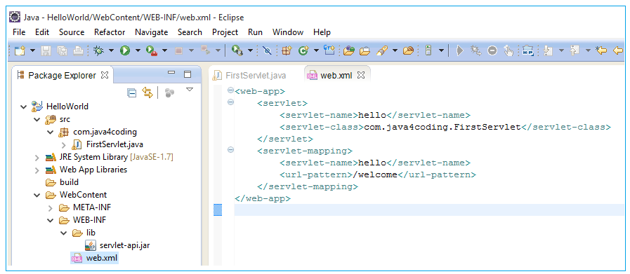630x274 pixels.
Task: Collapse the HelloWorld project node
Action: coord(23,107)
